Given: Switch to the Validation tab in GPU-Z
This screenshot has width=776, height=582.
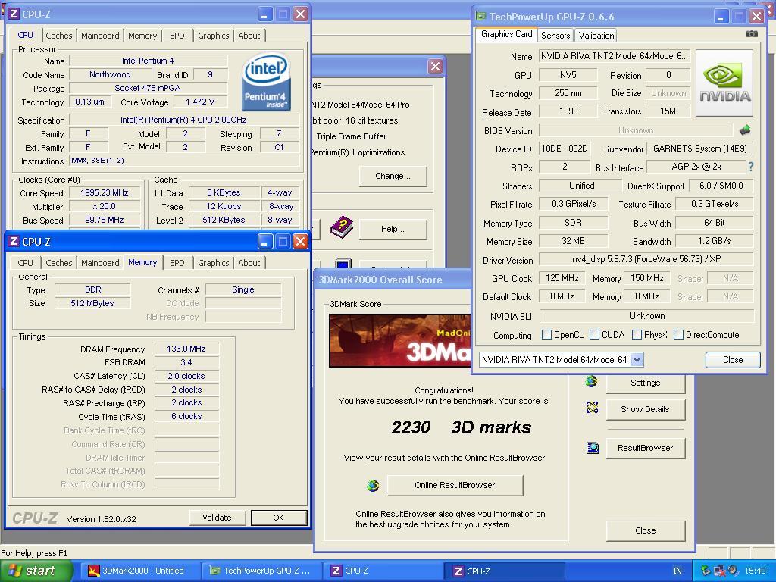Looking at the screenshot, I should pyautogui.click(x=596, y=35).
